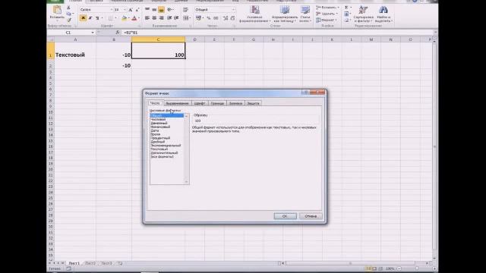The width and height of the screenshot is (486, 273).
Task: Select the Процентный format in list
Action: [167, 138]
